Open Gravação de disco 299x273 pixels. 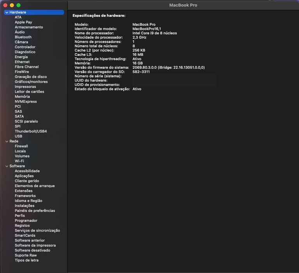coord(31,77)
